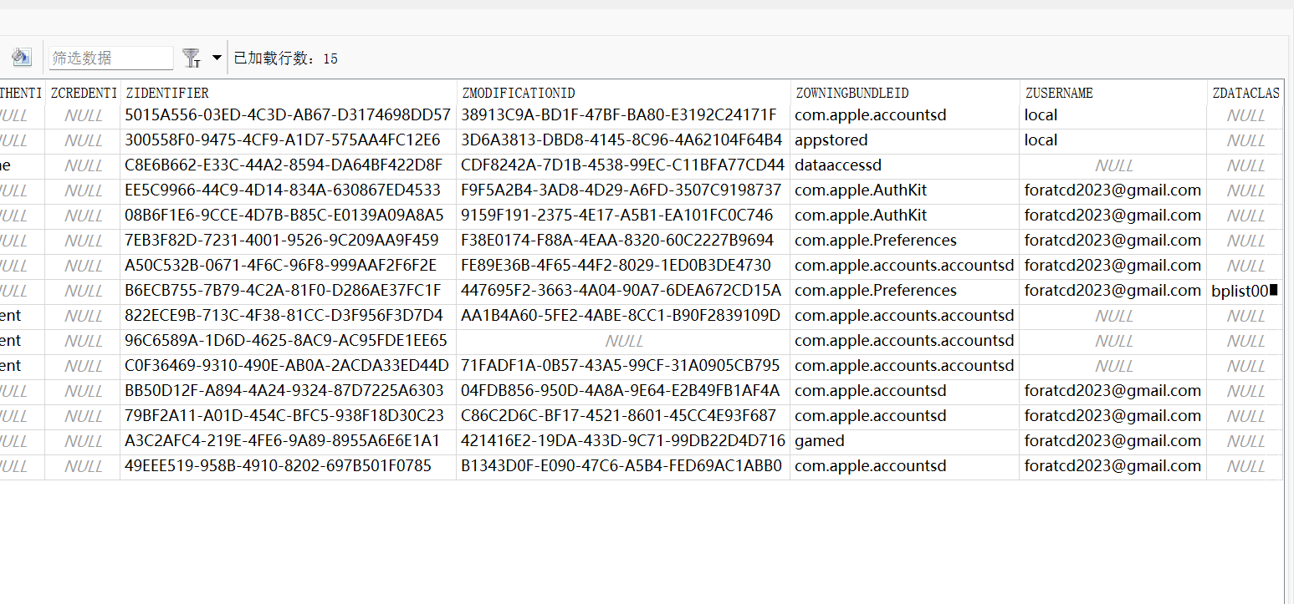Image resolution: width=1294 pixels, height=604 pixels.
Task: Select the NULL username in the dataaccessd row
Action: [1114, 165]
